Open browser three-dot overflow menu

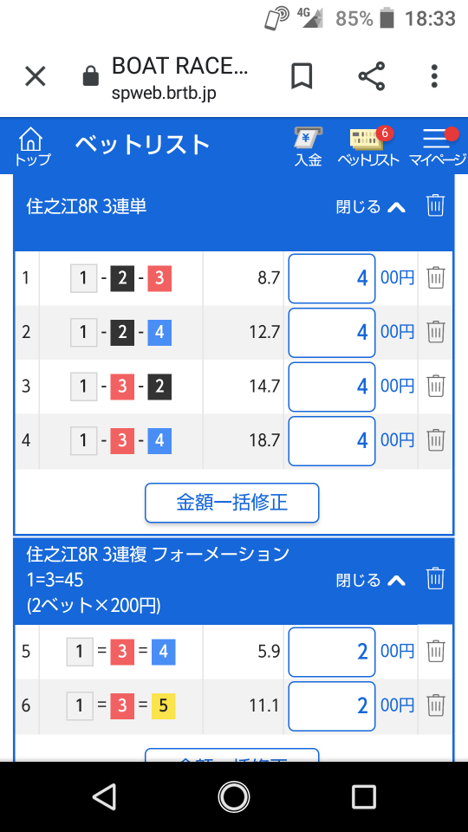pos(434,76)
